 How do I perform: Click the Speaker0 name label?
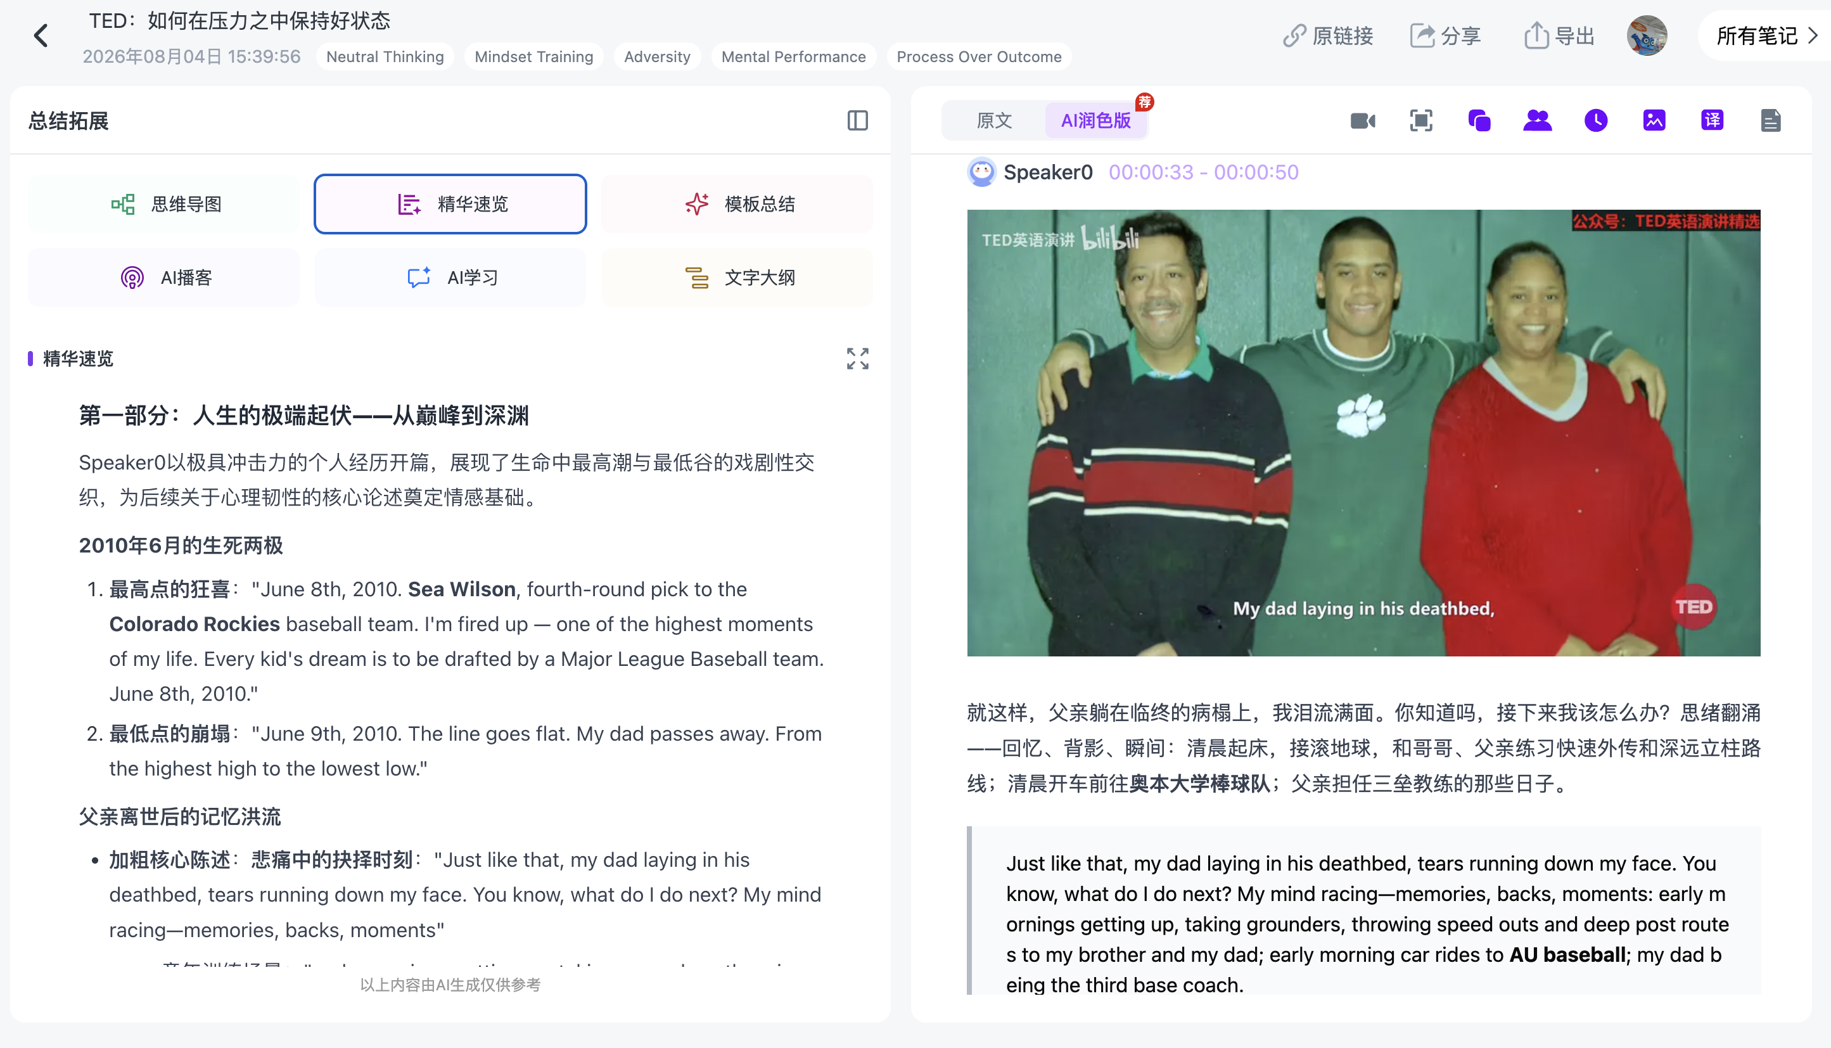(x=1048, y=172)
